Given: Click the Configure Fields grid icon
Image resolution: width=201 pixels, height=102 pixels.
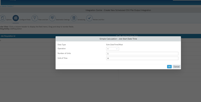Looking at the screenshot, I should pos(16,18).
